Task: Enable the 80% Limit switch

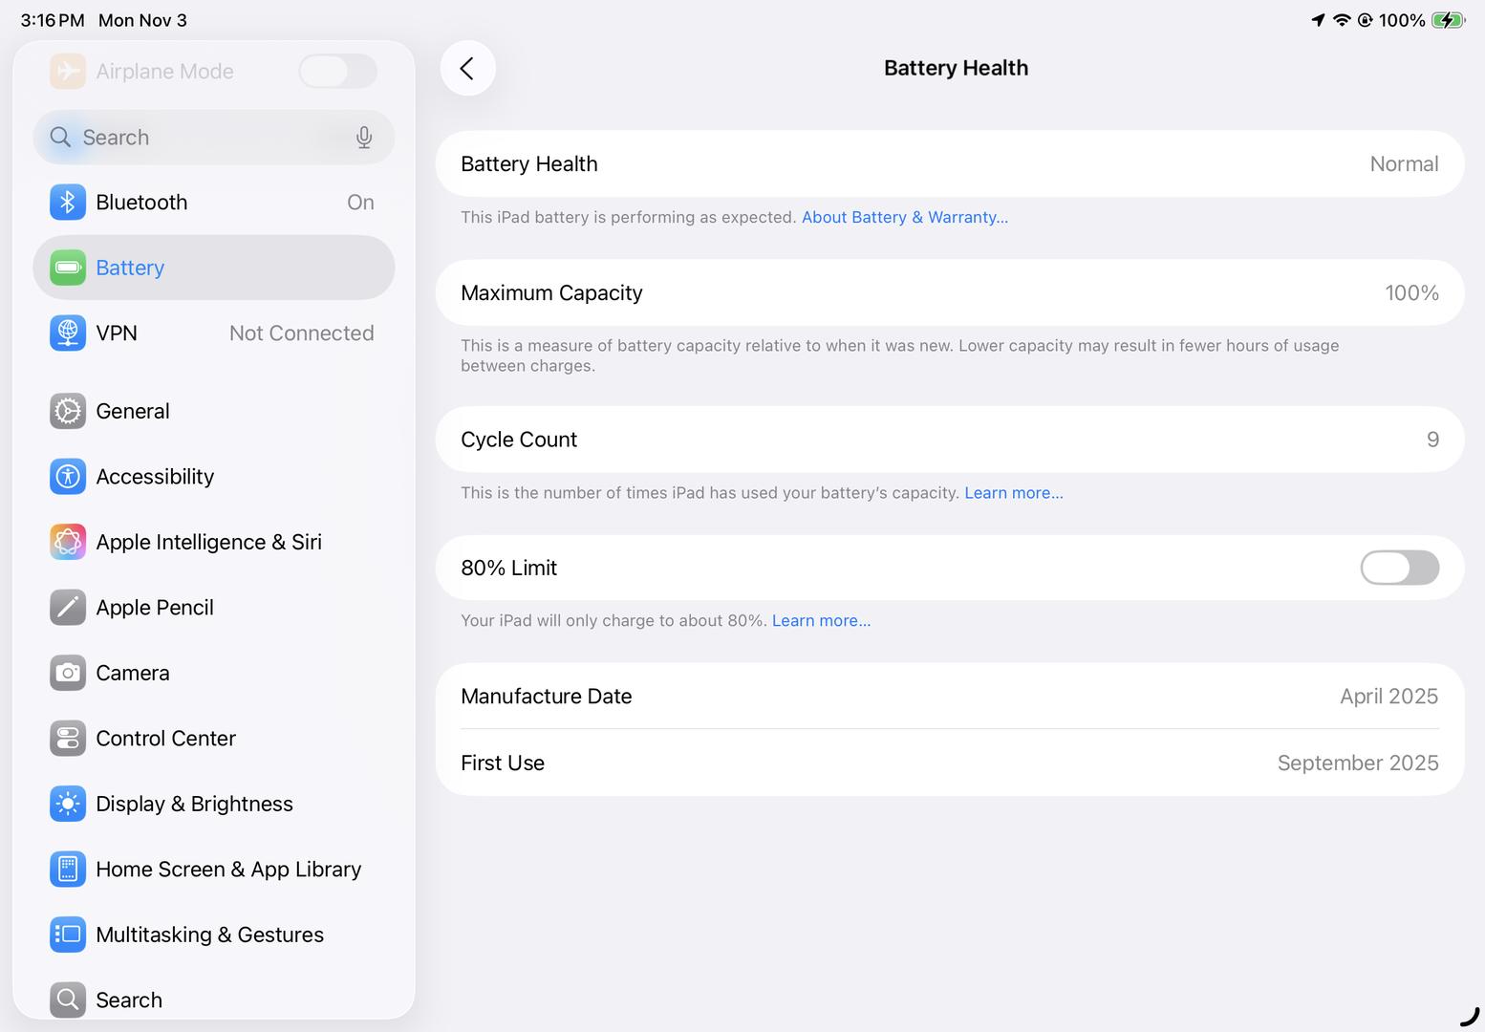Action: click(1399, 568)
